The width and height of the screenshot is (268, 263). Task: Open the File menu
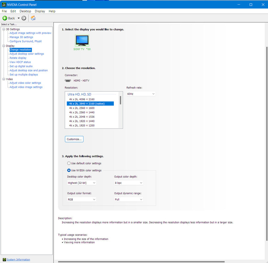pyautogui.click(x=4, y=11)
